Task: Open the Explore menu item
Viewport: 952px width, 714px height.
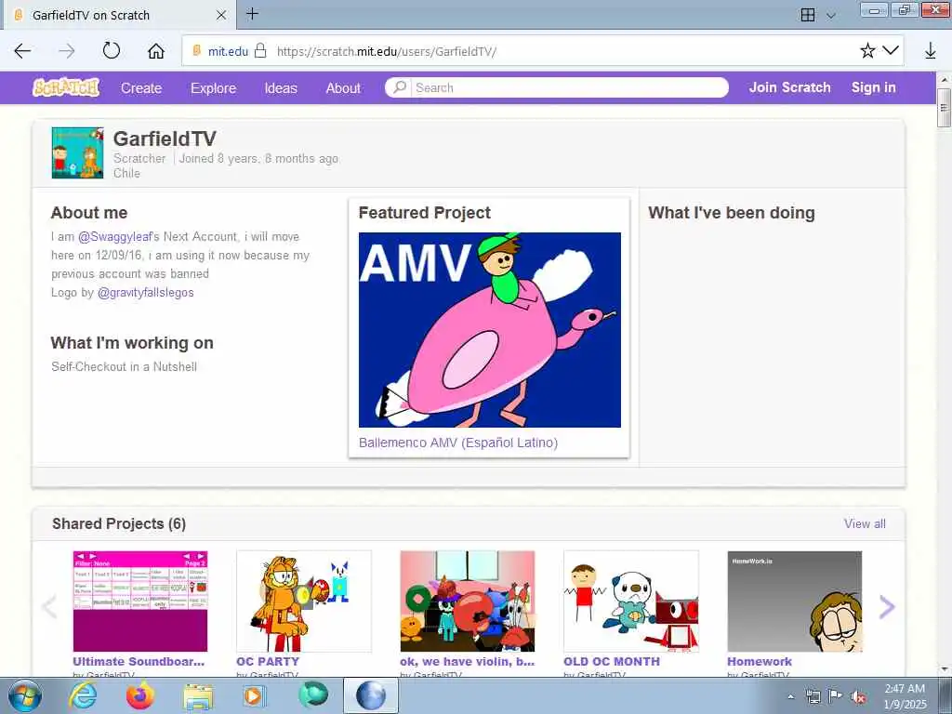Action: (x=213, y=88)
